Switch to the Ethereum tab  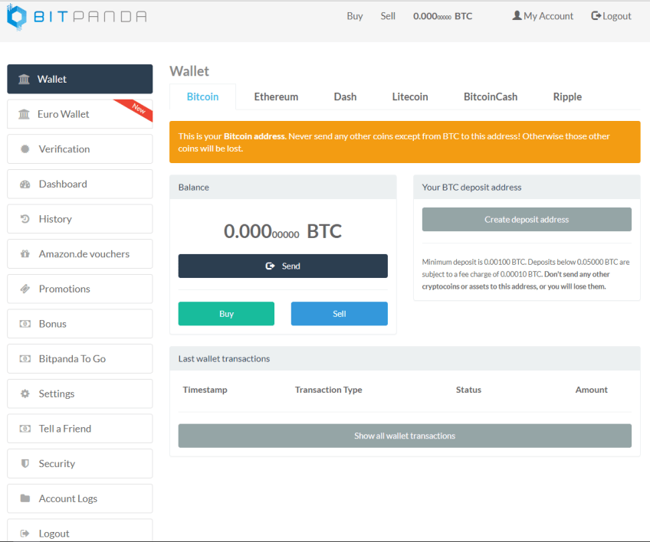point(276,96)
